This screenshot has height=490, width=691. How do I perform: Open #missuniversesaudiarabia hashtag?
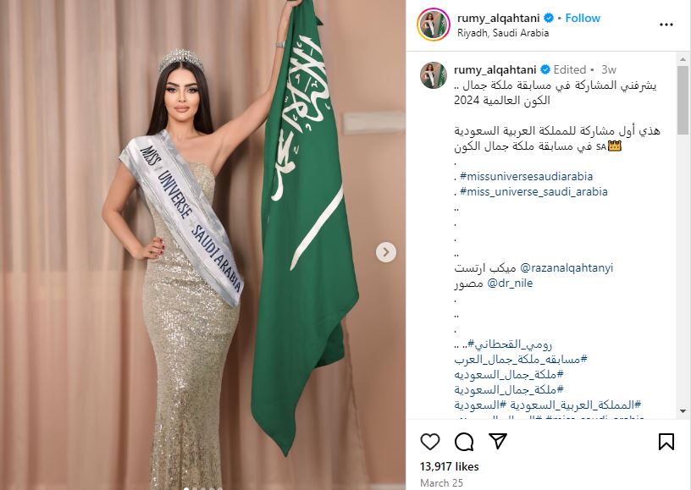click(x=526, y=176)
